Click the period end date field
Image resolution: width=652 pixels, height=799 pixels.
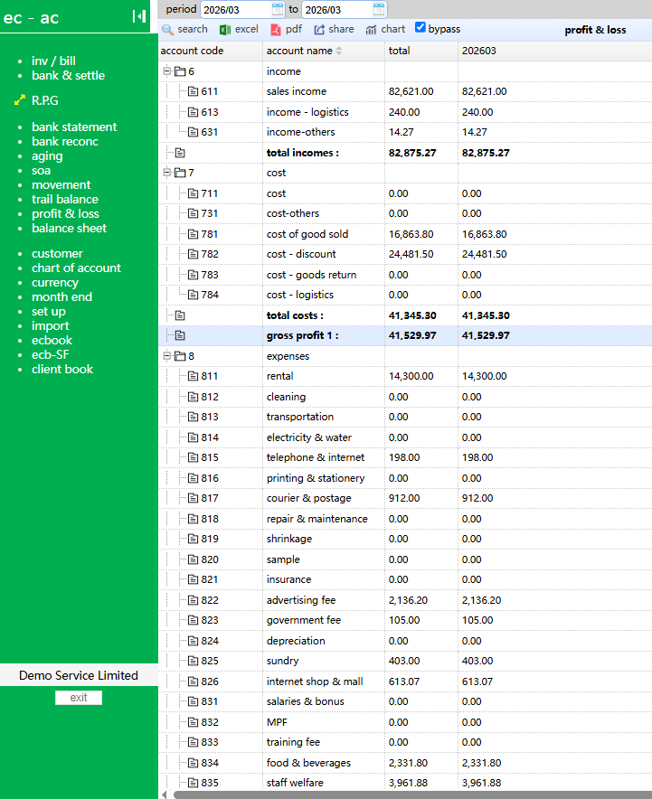[x=345, y=9]
